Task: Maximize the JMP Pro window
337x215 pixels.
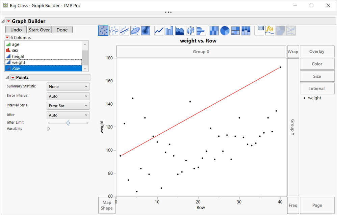Action: [x=311, y=5]
